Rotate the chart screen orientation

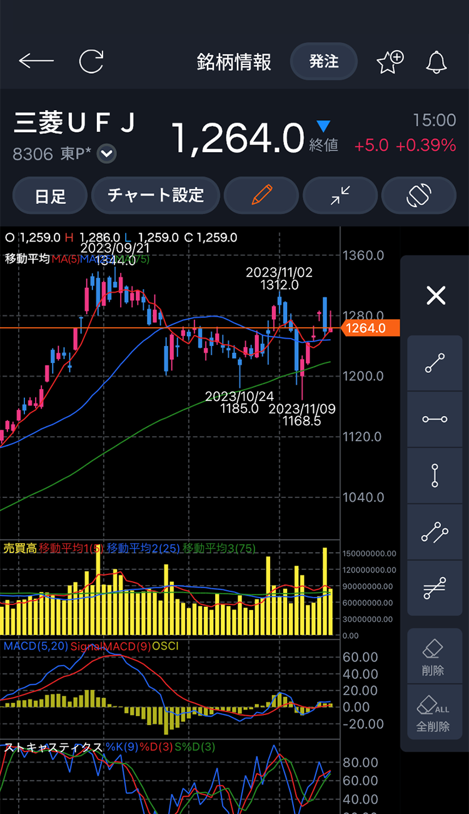pos(419,195)
